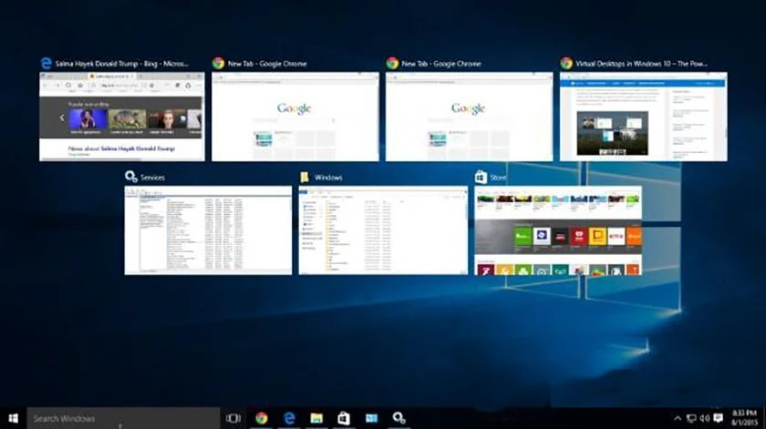The image size is (766, 429).
Task: Click the "Store" window title text
Action: click(498, 178)
